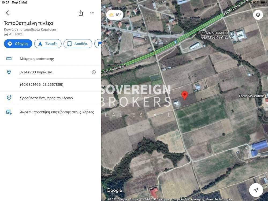Open the three-dot more options menu
Screen dimensions: 268x201
[x=92, y=13]
